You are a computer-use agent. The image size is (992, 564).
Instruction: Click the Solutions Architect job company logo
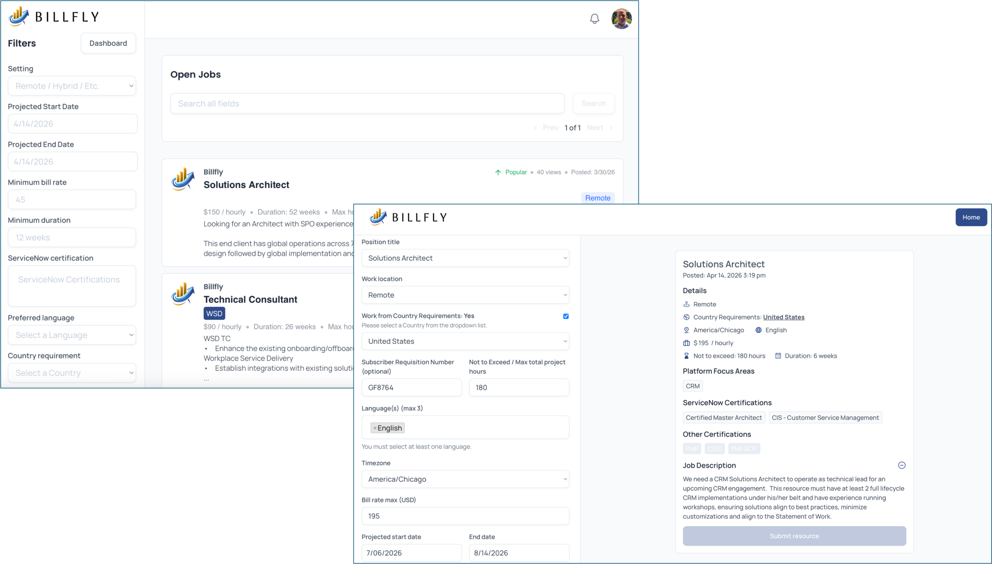coord(183,179)
